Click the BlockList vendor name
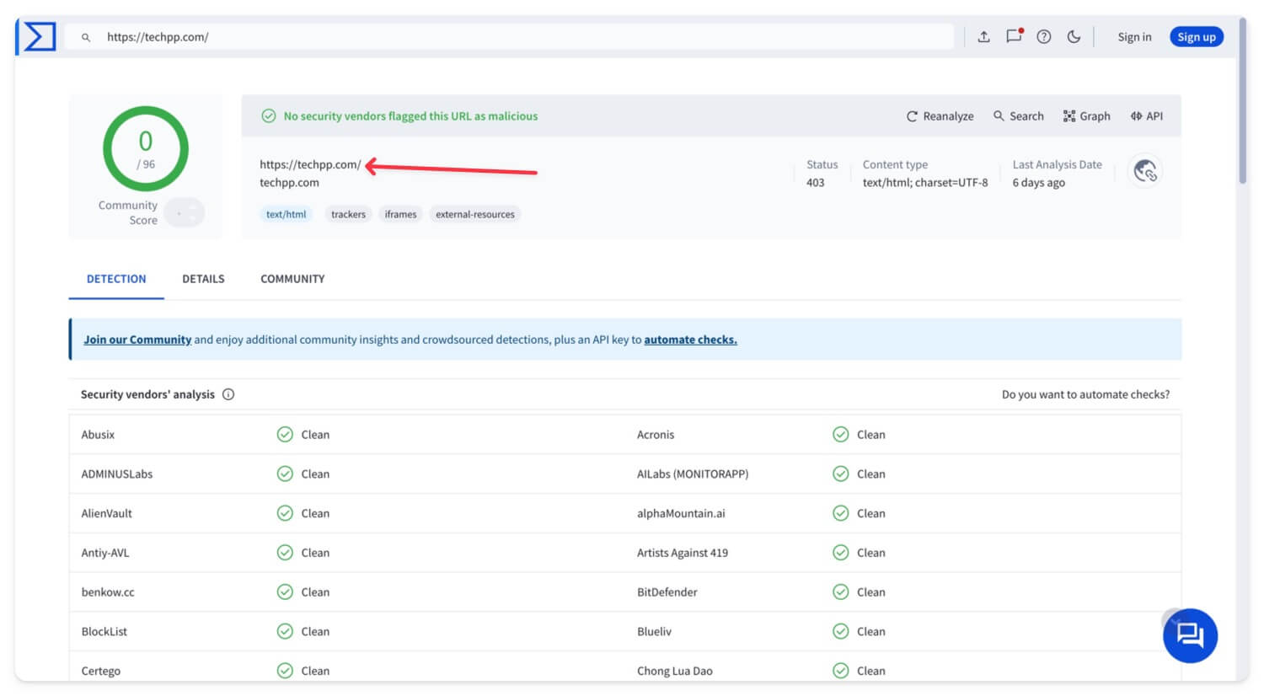This screenshot has height=696, width=1264. point(104,632)
